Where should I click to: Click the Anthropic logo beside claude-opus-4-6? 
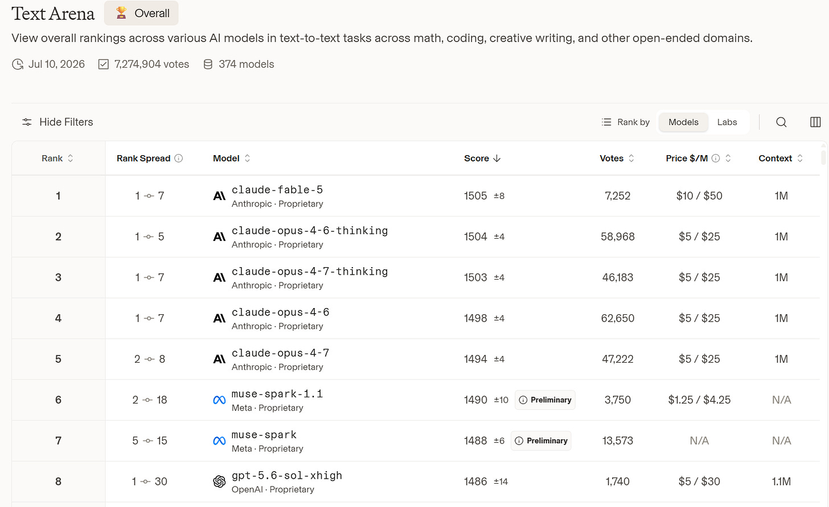[219, 319]
